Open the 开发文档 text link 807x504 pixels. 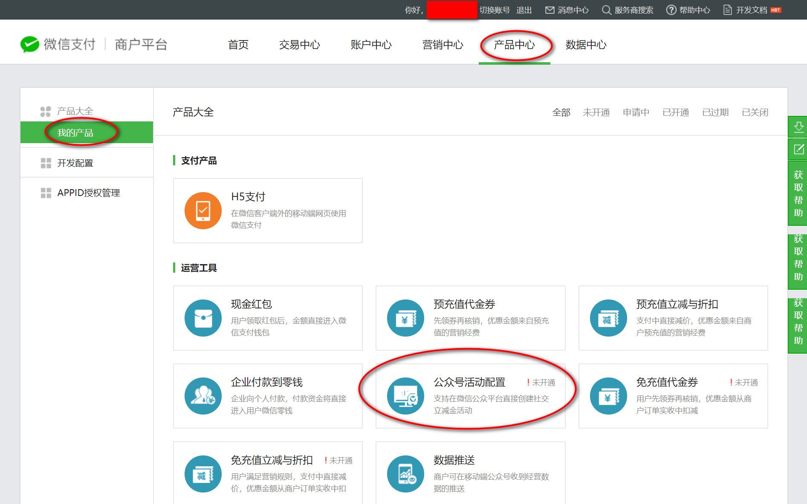[x=751, y=10]
